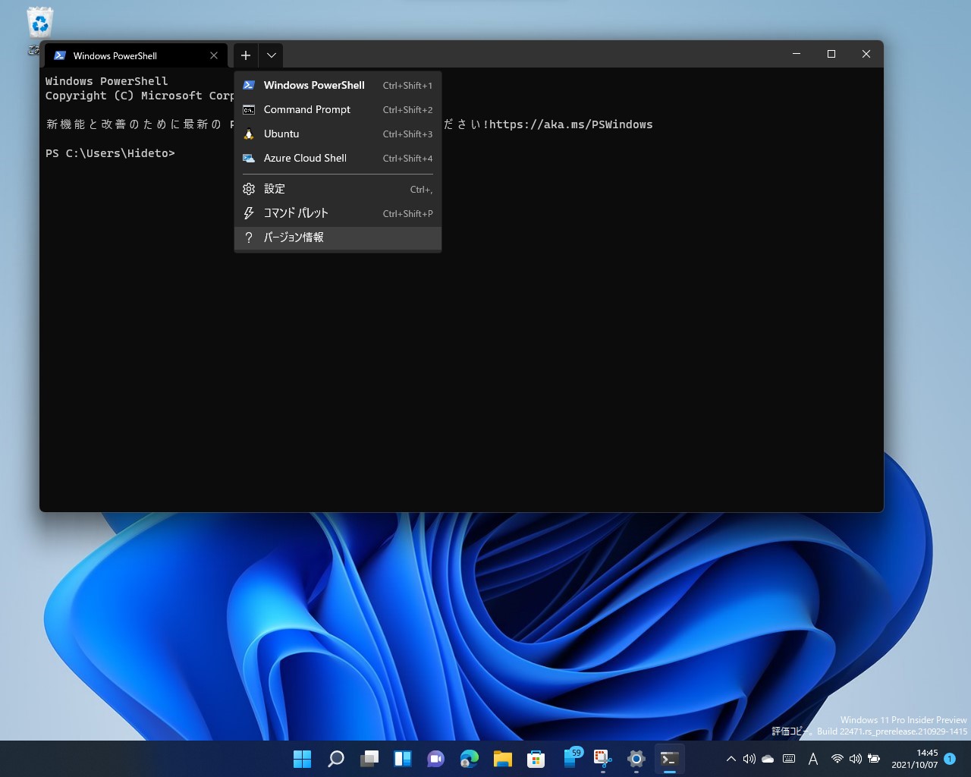Click the plus button to open a new tab
The height and width of the screenshot is (777, 971).
coord(245,55)
